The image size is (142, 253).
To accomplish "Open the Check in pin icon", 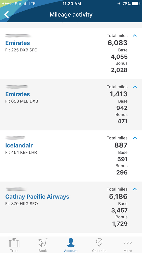I will pyautogui.click(x=99, y=243).
